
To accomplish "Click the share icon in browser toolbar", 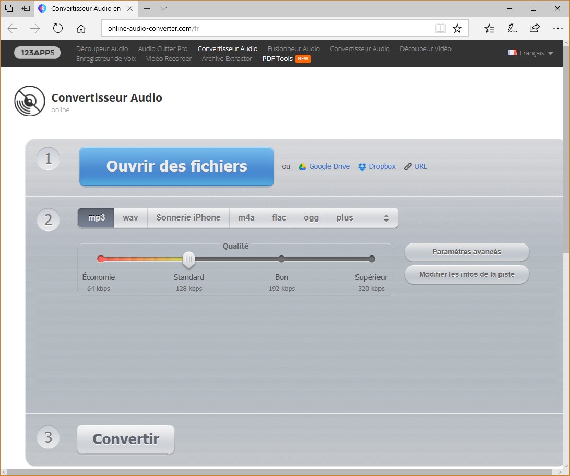I will tap(535, 29).
